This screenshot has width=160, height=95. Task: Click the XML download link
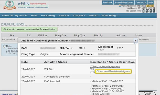92,69
